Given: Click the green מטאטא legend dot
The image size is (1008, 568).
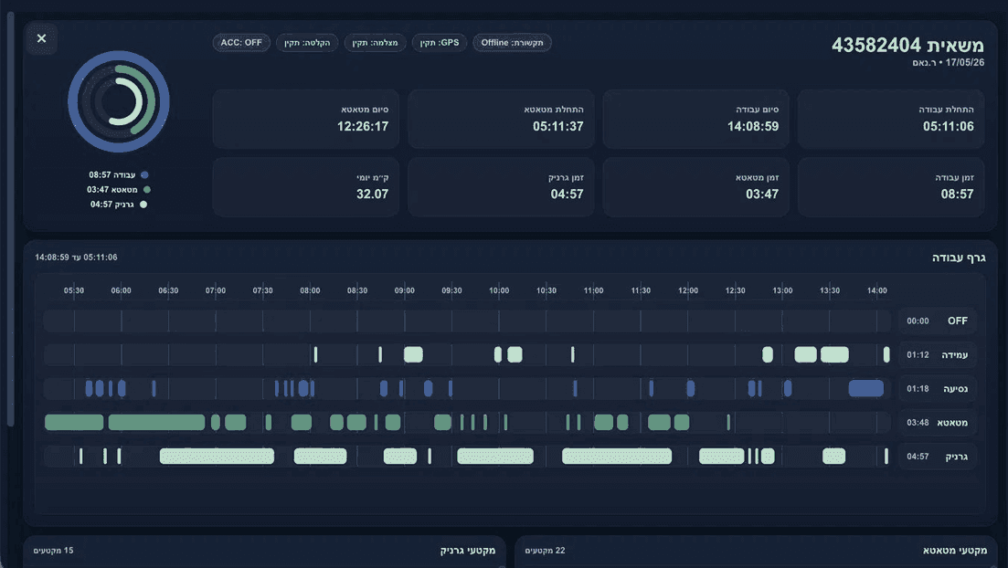Looking at the screenshot, I should coord(146,190).
